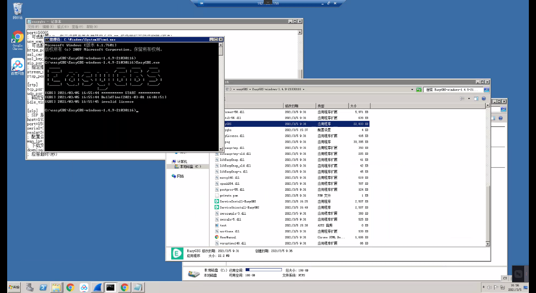This screenshot has width=536, height=293.
Task: Select postproc-55.dll file row
Action: [292, 190]
